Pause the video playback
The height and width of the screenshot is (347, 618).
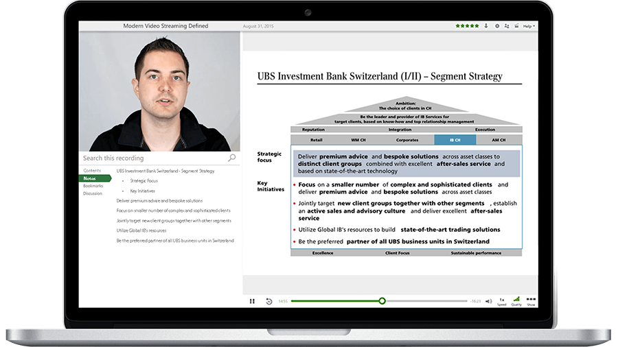pos(252,301)
